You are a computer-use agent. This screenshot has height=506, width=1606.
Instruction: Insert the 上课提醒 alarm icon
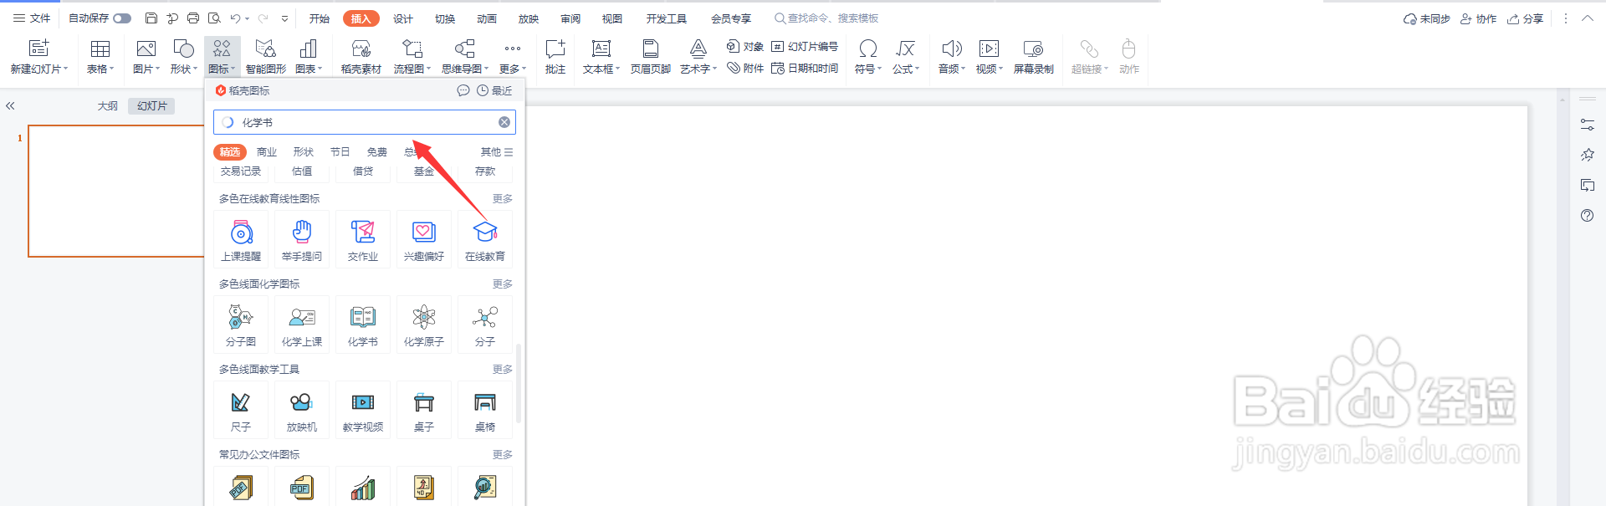(x=241, y=239)
